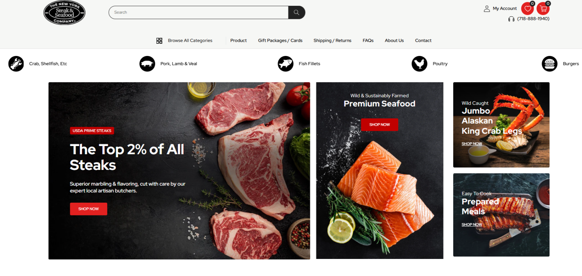Select the Crab, Shellfish lobster icon

click(16, 64)
